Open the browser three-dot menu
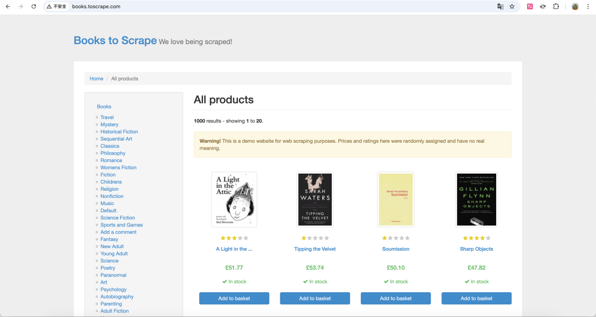The width and height of the screenshot is (596, 317). pos(588,7)
